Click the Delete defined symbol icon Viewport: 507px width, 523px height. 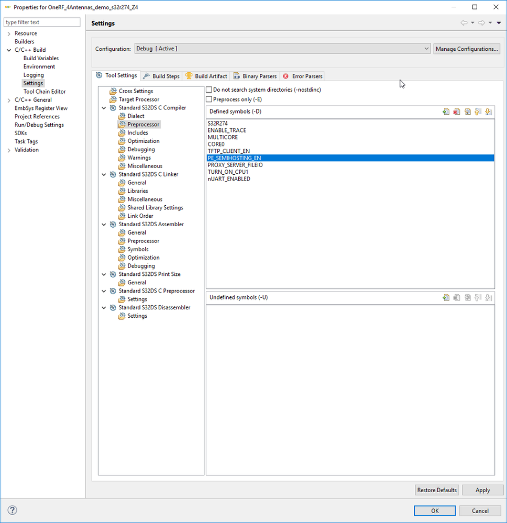pos(457,112)
